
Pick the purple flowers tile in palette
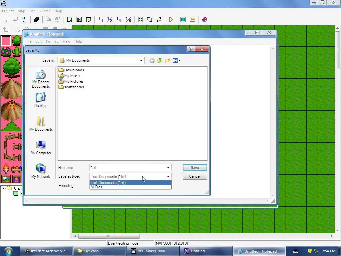point(6,51)
